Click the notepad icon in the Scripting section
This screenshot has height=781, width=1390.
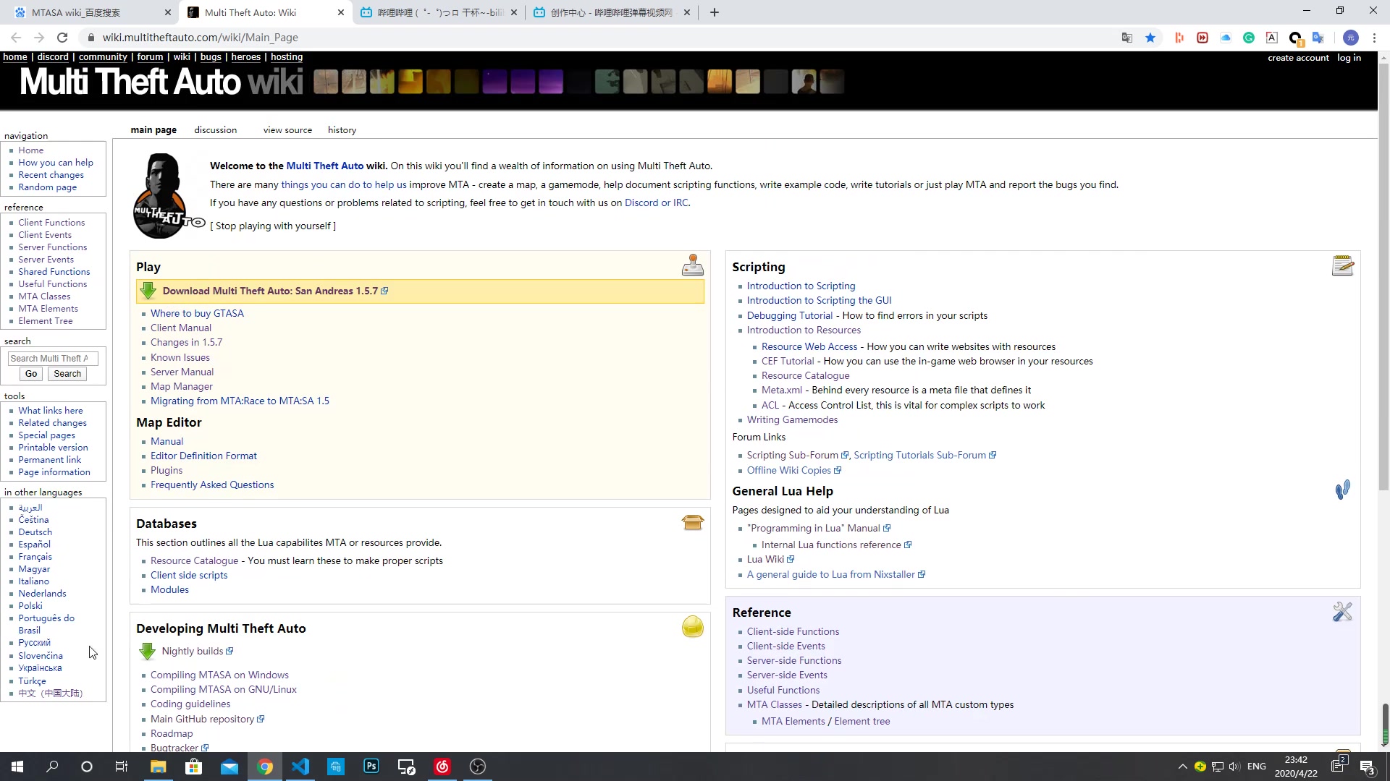[1342, 265]
